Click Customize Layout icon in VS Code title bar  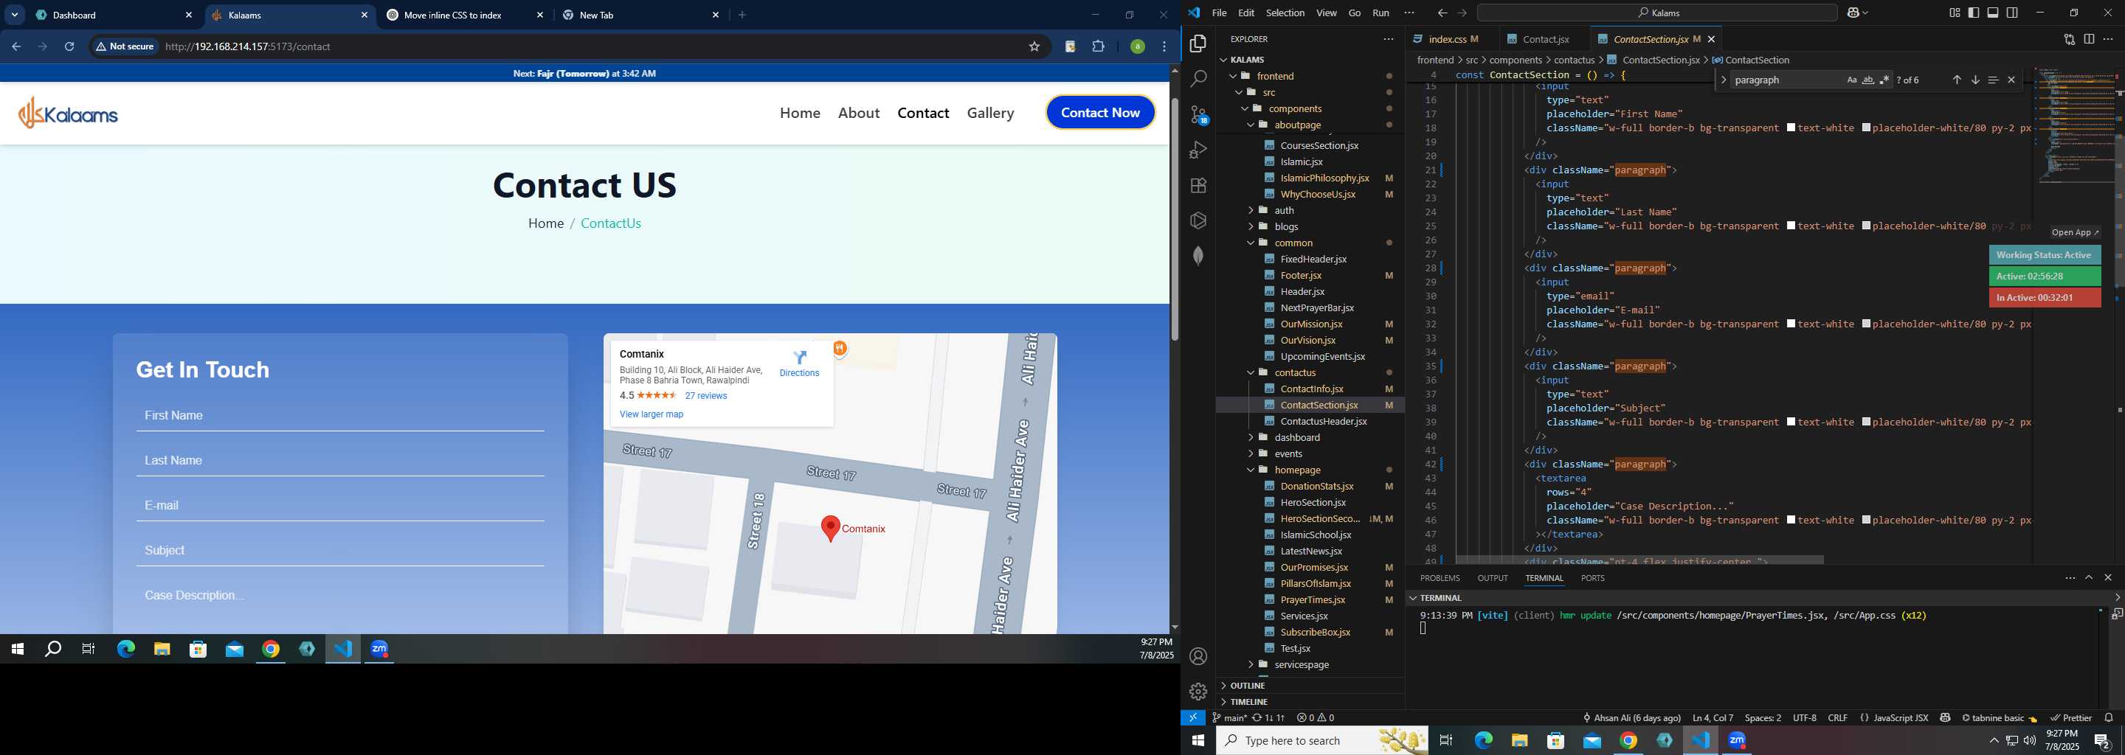[x=1955, y=13]
